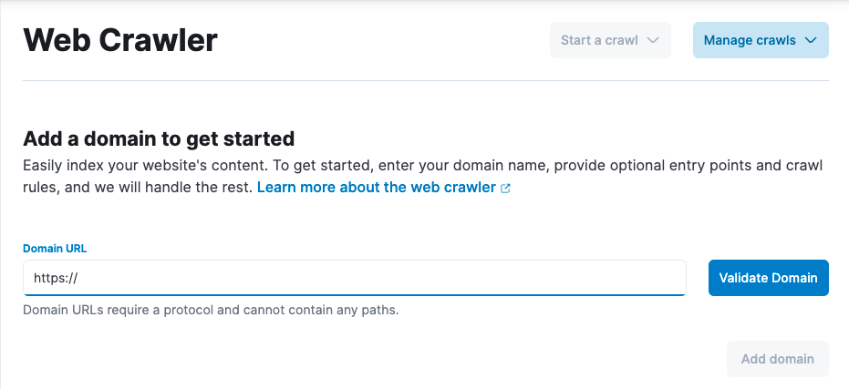849x389 pixels.
Task: Open the Start a crawl dropdown
Action: tap(610, 40)
